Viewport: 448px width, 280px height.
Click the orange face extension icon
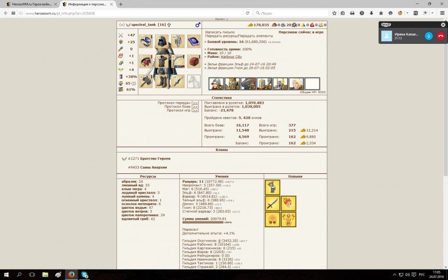(400, 13)
